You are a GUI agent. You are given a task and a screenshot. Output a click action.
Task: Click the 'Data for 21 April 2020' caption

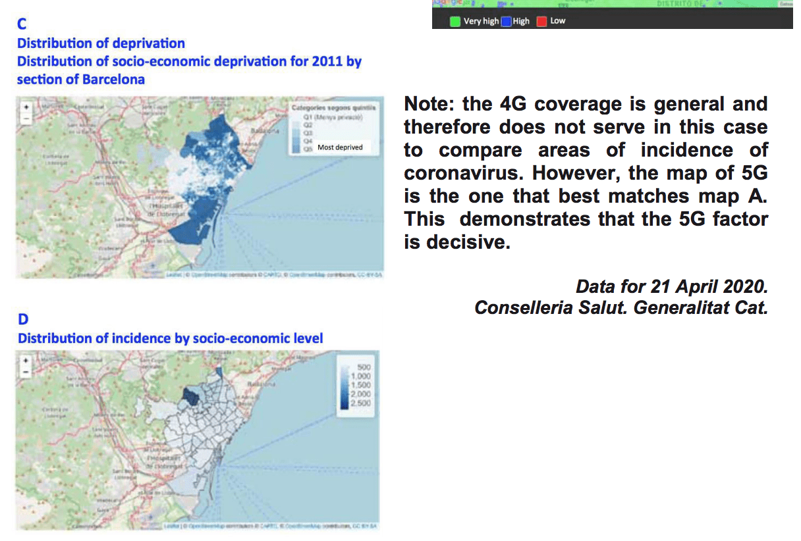pyautogui.click(x=671, y=287)
